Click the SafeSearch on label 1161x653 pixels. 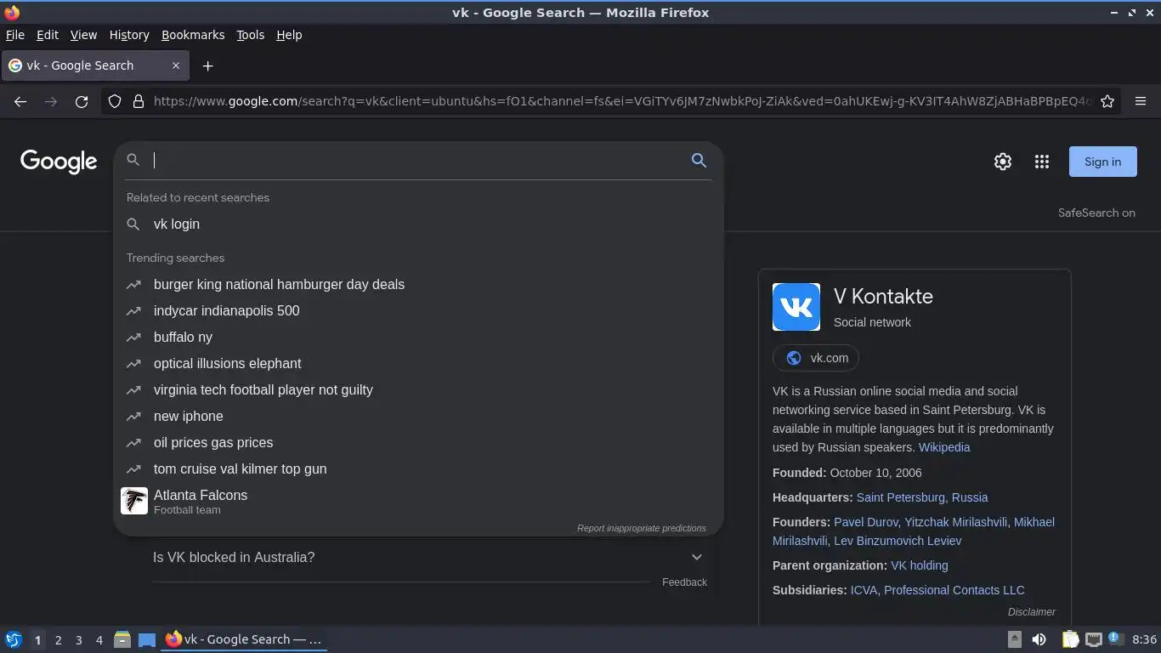click(1096, 213)
